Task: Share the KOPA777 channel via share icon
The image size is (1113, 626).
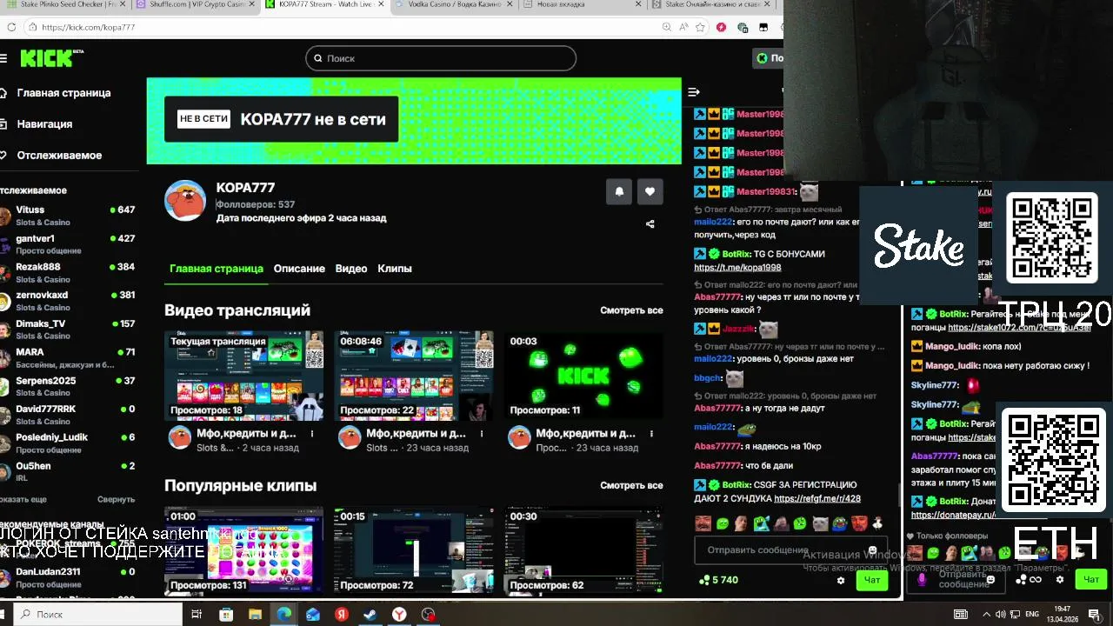Action: click(650, 223)
